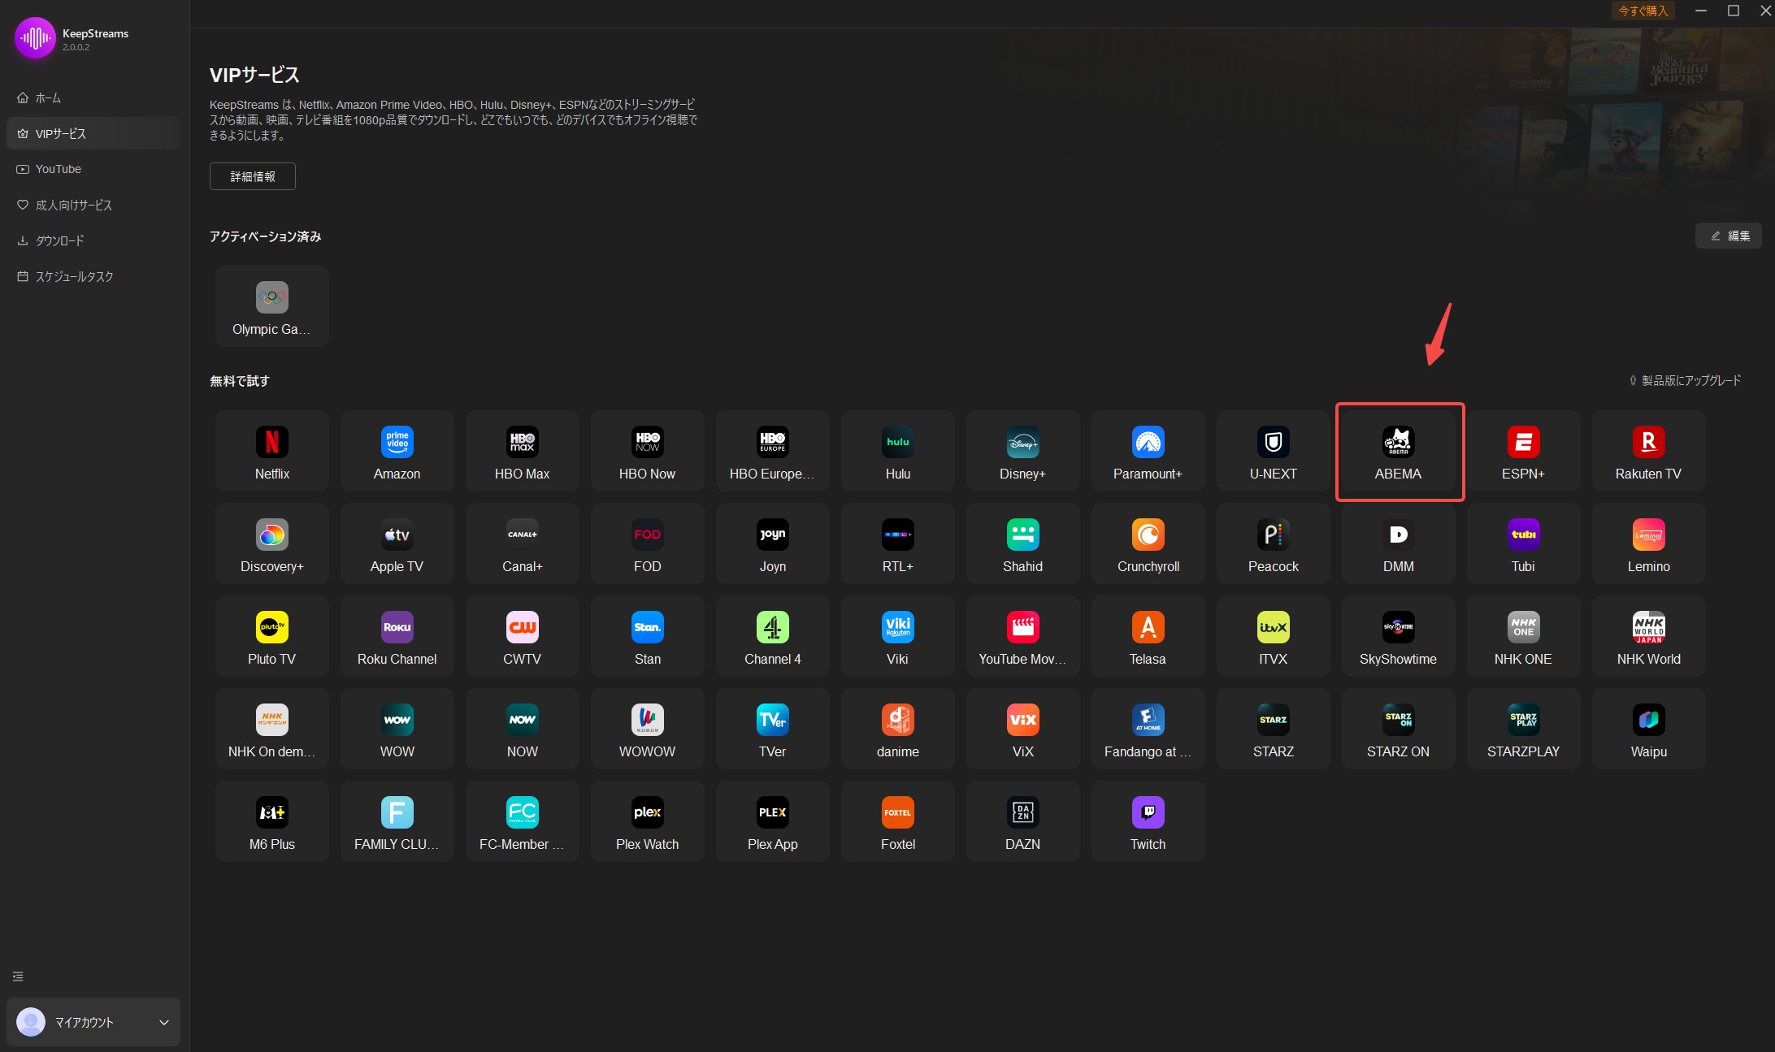Open the ABEMA service tile
This screenshot has width=1775, height=1052.
pyautogui.click(x=1398, y=452)
